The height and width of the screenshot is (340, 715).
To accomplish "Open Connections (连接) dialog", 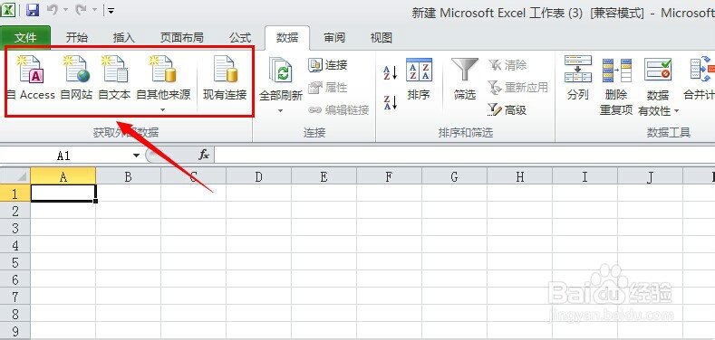I will tap(328, 64).
